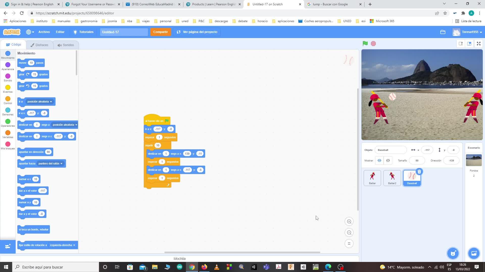
Task: Zoom out of the code workspace
Action: click(349, 233)
